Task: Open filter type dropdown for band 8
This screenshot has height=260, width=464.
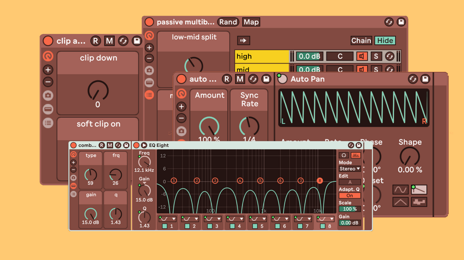Action: point(325,219)
